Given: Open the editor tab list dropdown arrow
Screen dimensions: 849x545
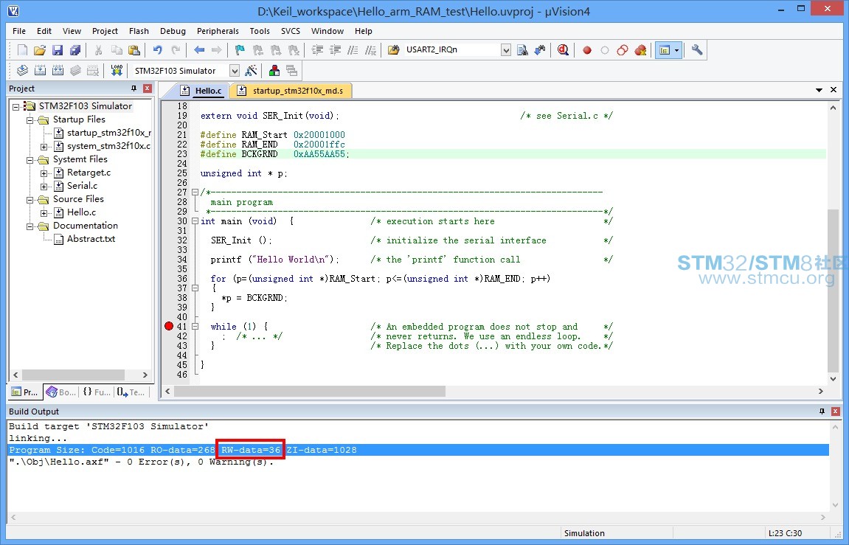Looking at the screenshot, I should pos(819,90).
